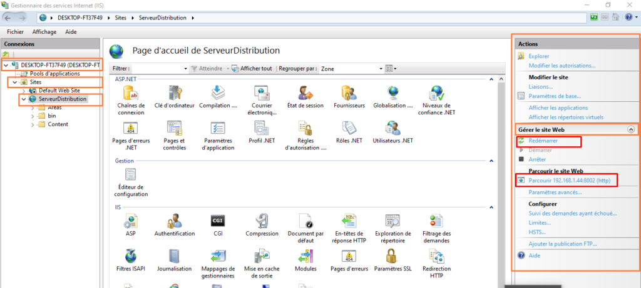Collapse the ServeurDistribution tree node

click(24, 99)
